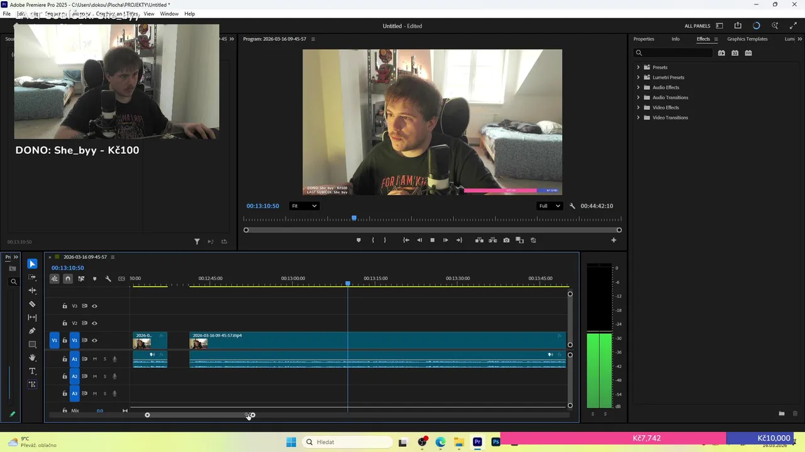Select the Slip tool
Viewport: 805px width, 452px height.
pos(32,317)
